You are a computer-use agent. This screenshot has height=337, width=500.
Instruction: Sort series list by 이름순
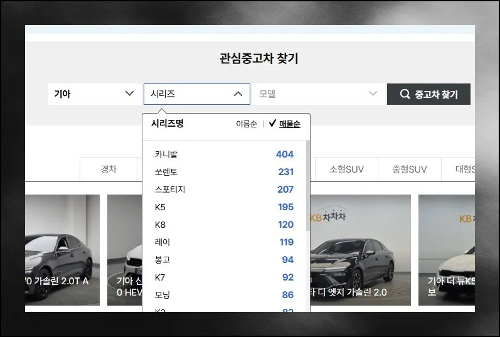click(x=246, y=124)
